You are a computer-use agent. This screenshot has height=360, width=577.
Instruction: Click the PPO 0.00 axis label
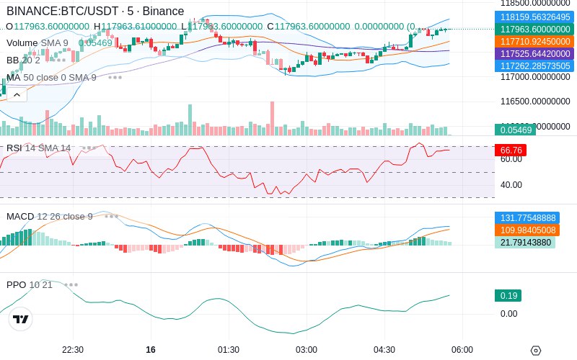click(x=509, y=314)
